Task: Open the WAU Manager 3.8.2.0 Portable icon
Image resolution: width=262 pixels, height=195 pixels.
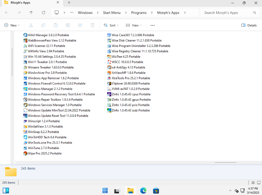Action: click(x=25, y=35)
